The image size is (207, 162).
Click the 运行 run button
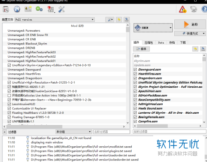tap(190, 24)
